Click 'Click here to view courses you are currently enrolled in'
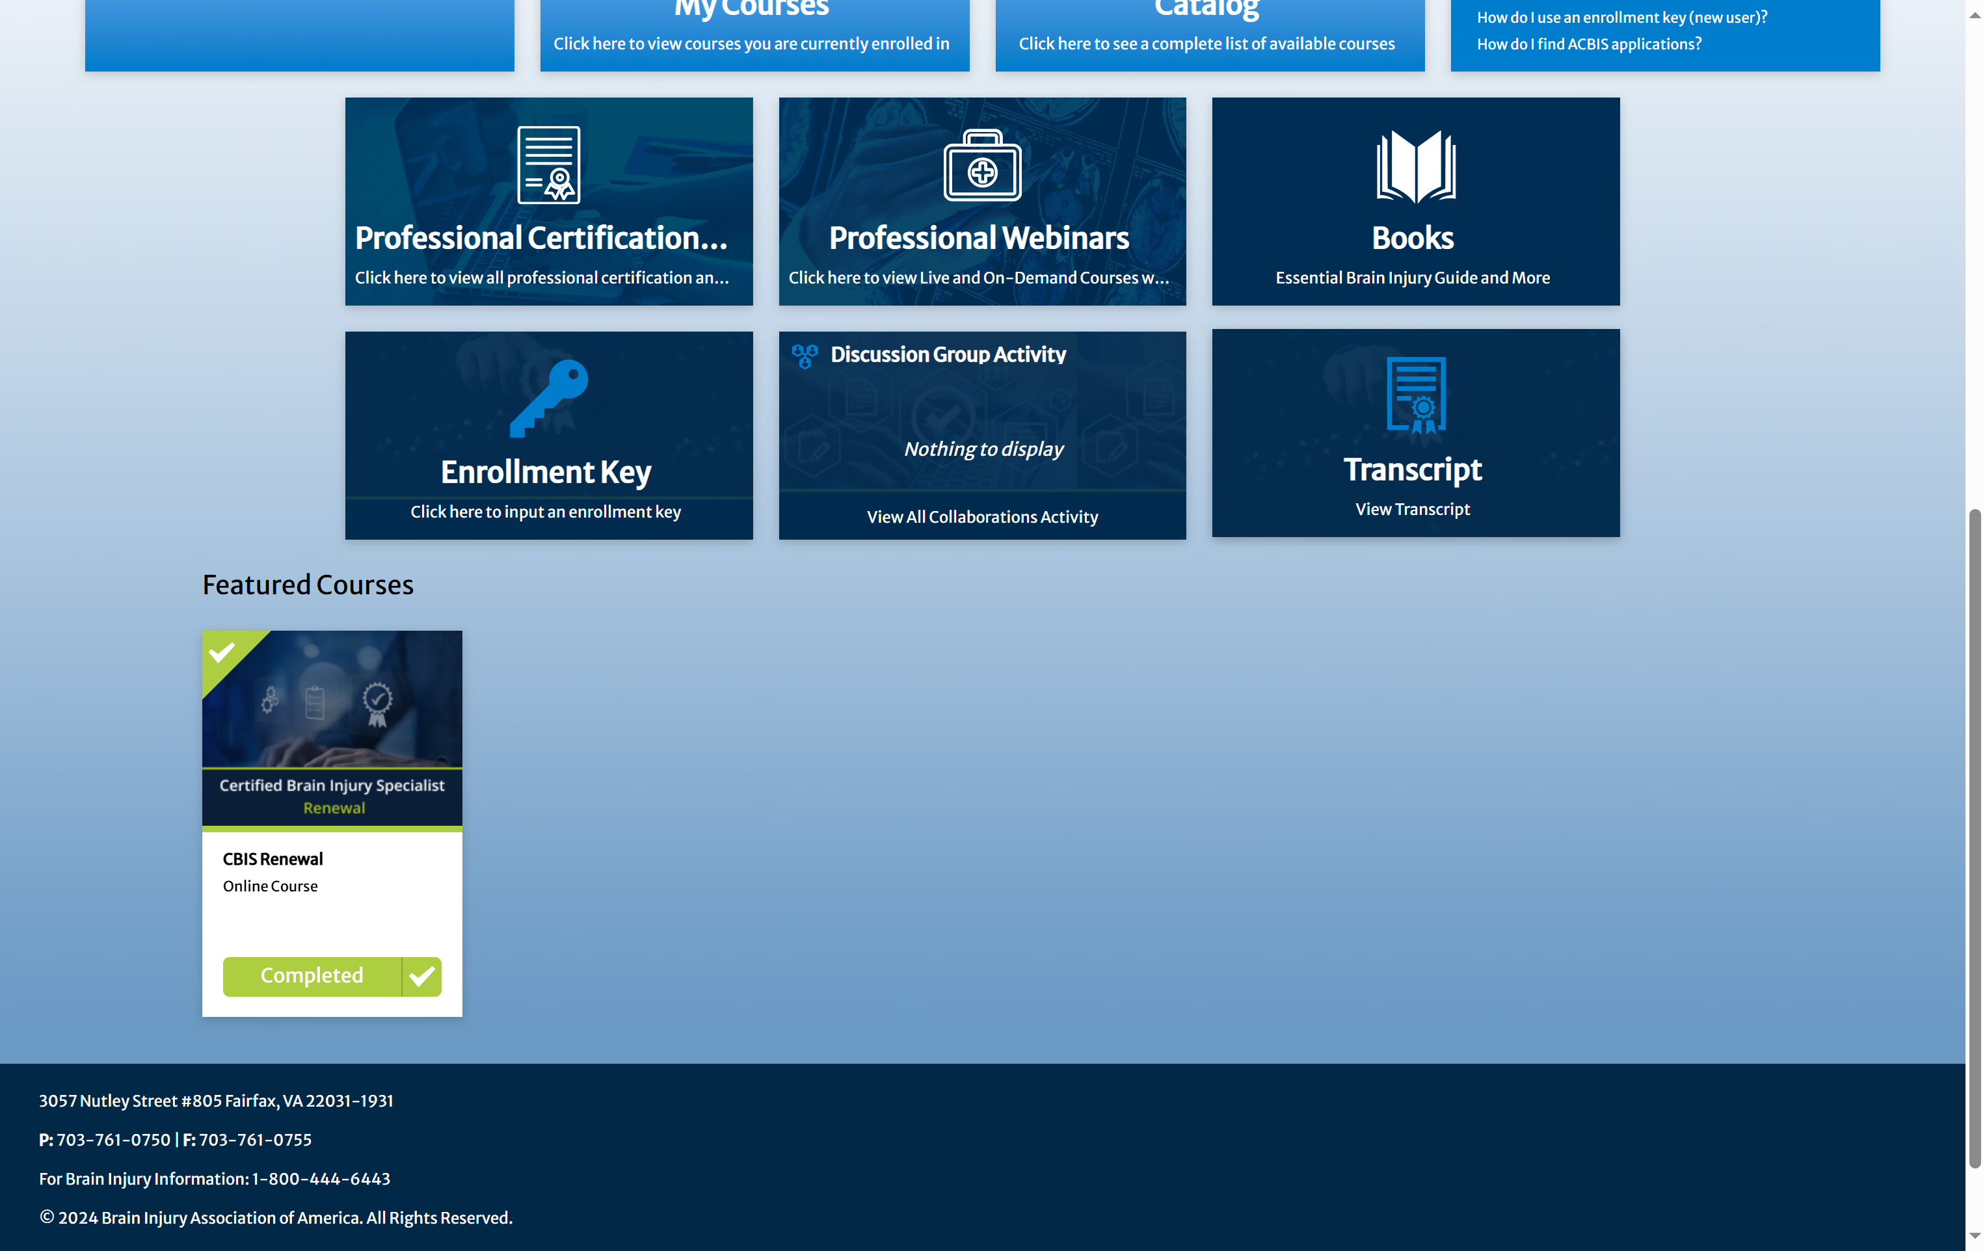1985x1251 pixels. 751,44
